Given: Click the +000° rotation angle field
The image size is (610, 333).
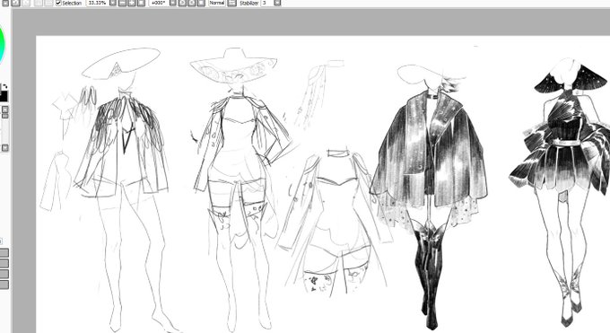Looking at the screenshot, I should click(160, 3).
